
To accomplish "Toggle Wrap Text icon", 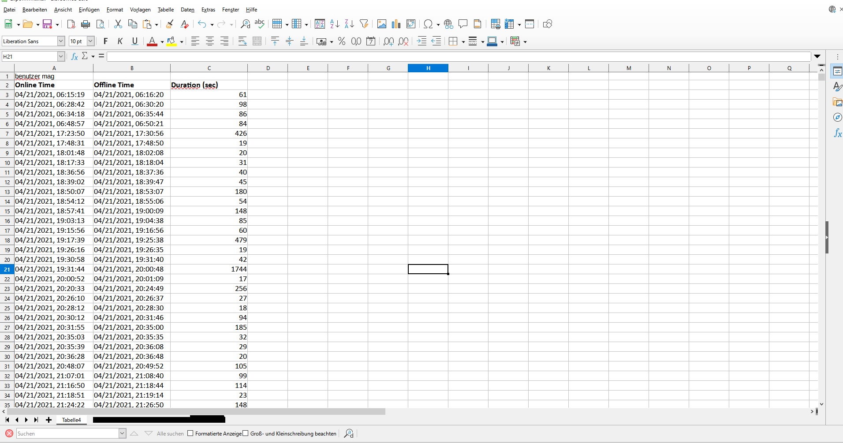I will pyautogui.click(x=242, y=41).
